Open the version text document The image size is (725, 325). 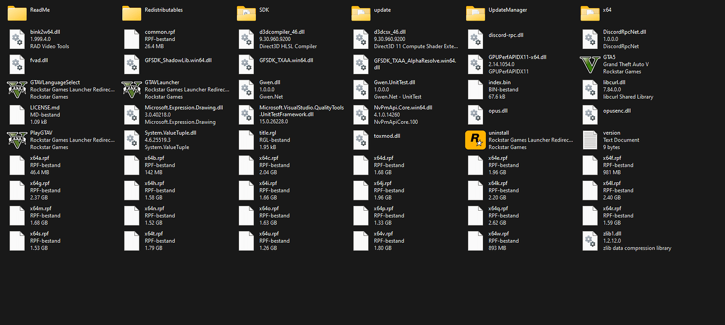pyautogui.click(x=589, y=139)
